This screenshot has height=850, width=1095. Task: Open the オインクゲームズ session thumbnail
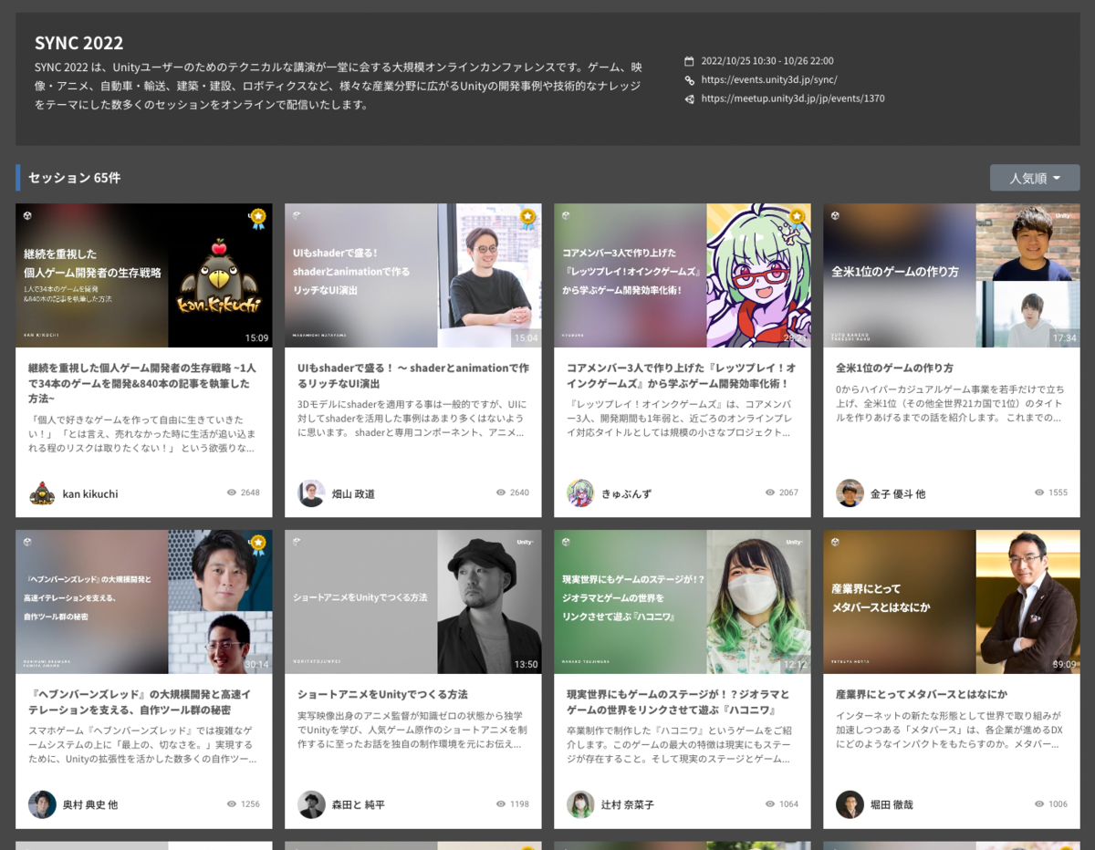pos(683,275)
